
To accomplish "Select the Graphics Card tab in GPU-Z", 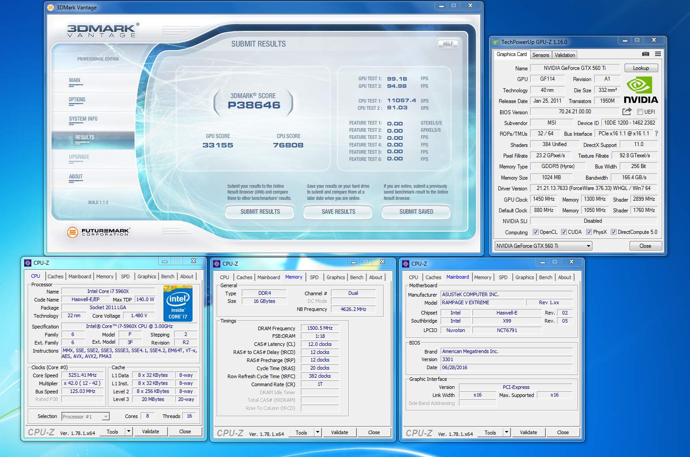I will (512, 54).
